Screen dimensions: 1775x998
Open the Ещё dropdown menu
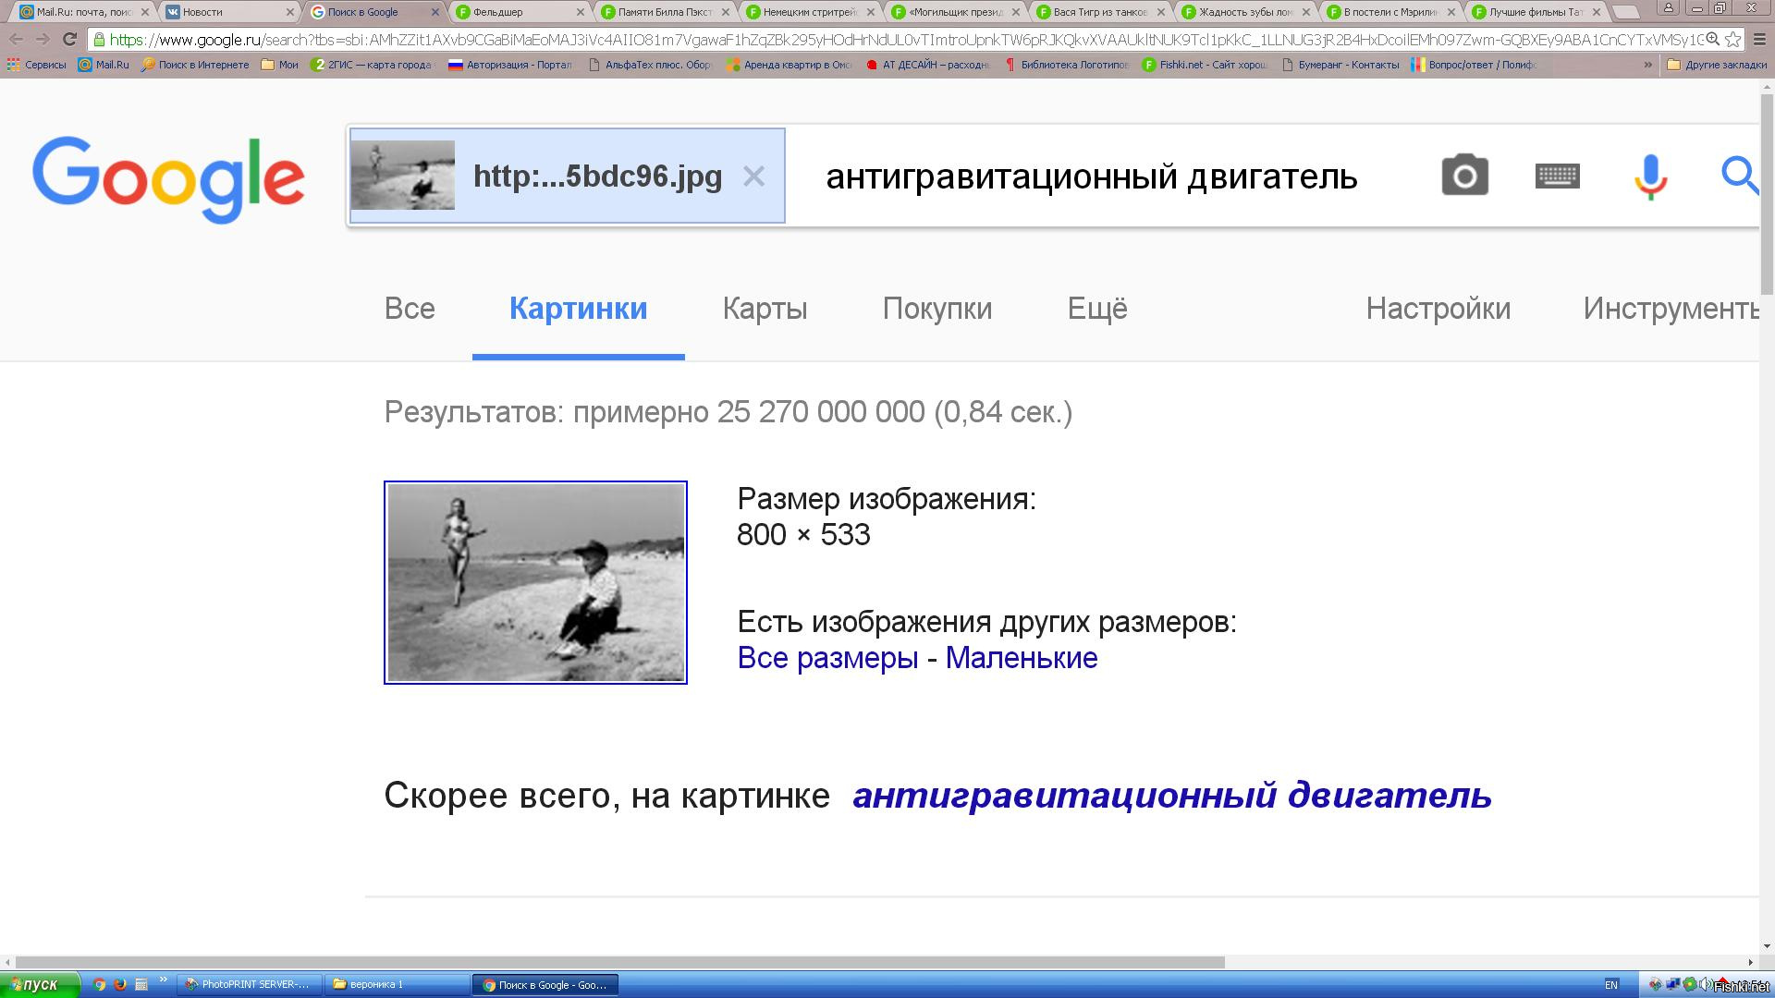pos(1096,309)
